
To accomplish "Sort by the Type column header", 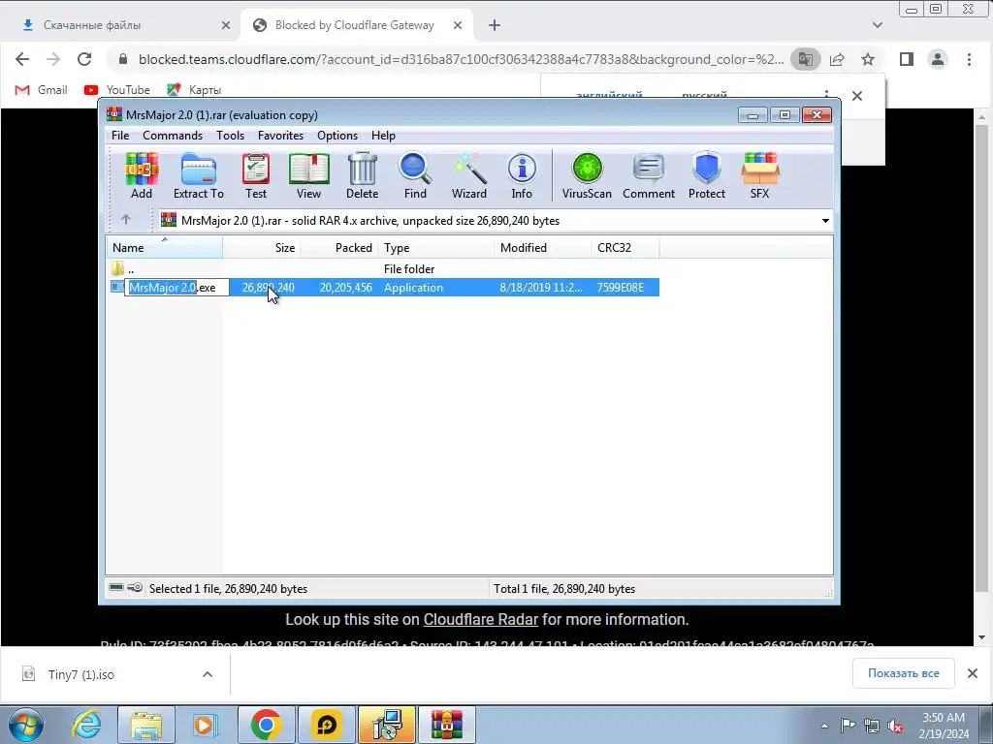I will (435, 247).
